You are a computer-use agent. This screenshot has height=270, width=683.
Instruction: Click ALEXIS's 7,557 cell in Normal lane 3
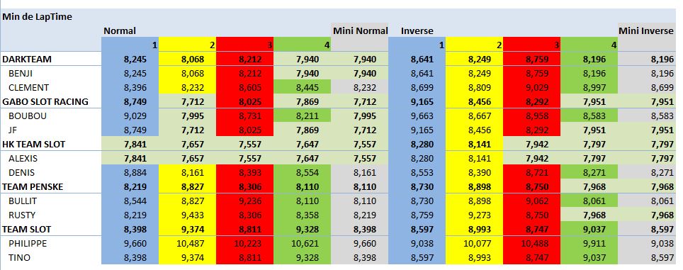245,159
